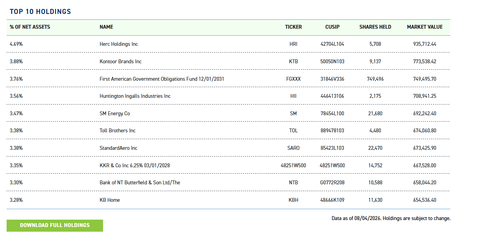Select CUSIP 50050N103
Viewport: 478px width, 234px height.
(x=332, y=62)
